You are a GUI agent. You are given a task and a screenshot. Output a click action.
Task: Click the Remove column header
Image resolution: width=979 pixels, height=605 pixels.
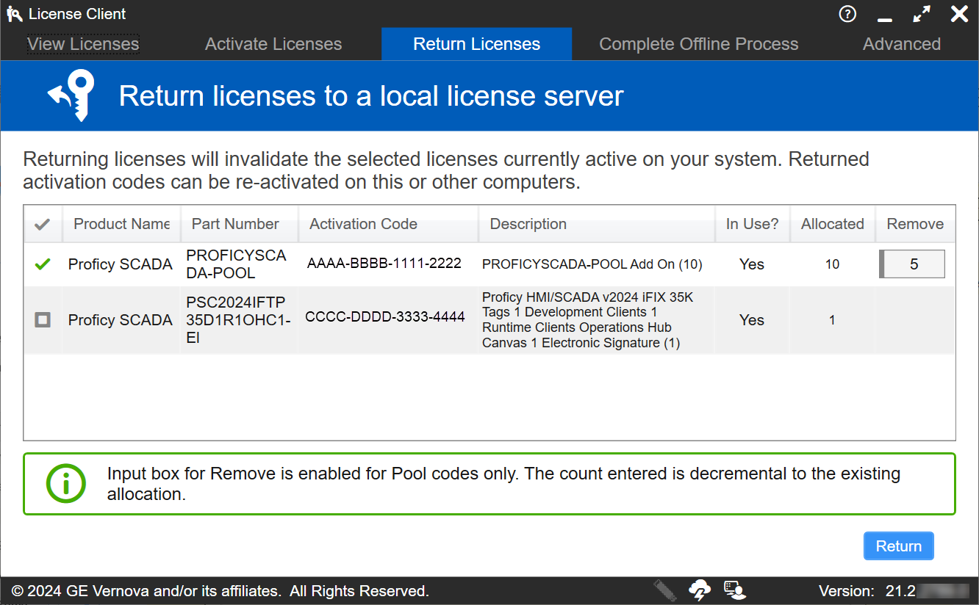(x=915, y=224)
